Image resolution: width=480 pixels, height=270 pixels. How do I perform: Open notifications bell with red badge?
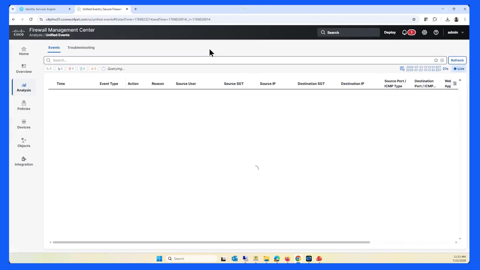[408, 32]
